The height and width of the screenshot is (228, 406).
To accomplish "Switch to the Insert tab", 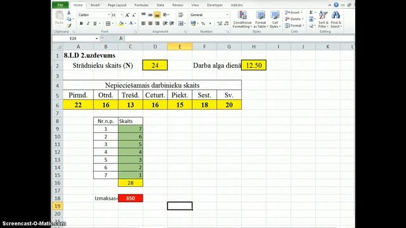I will point(95,5).
